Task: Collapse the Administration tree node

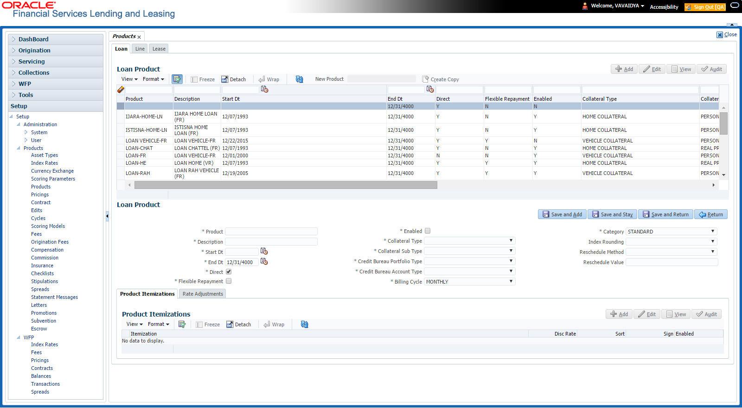Action: click(x=19, y=124)
